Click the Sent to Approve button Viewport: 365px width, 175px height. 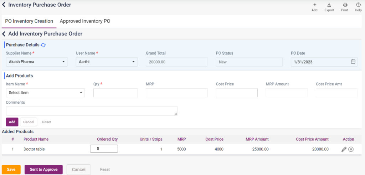tap(43, 170)
